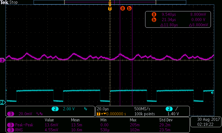Viewport: 222px width, 133px height.
Task: Click the Stop acquisition status label
Action: click(x=14, y=2)
